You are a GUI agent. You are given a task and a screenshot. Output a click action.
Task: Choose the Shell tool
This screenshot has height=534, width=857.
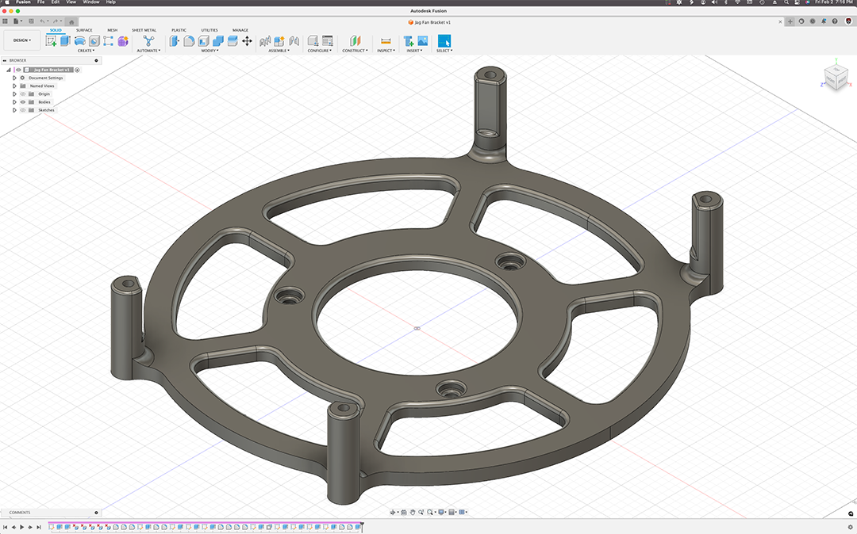tap(203, 41)
